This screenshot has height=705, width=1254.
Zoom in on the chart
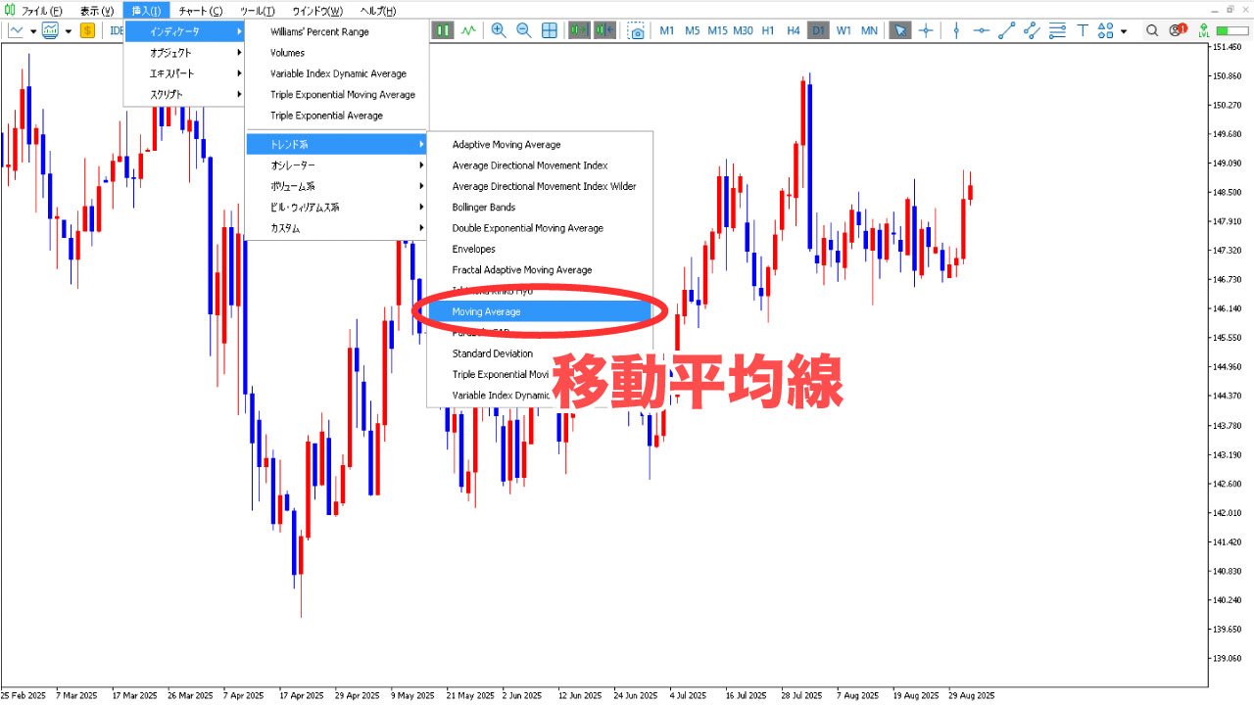pos(499,30)
